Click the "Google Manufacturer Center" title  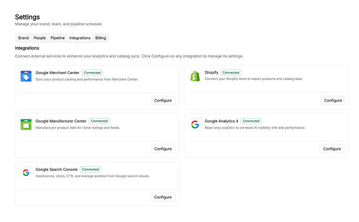(x=61, y=121)
